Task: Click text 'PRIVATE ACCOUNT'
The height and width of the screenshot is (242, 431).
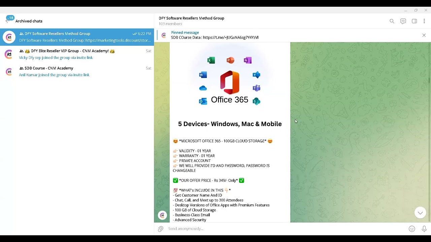Action: (x=195, y=161)
